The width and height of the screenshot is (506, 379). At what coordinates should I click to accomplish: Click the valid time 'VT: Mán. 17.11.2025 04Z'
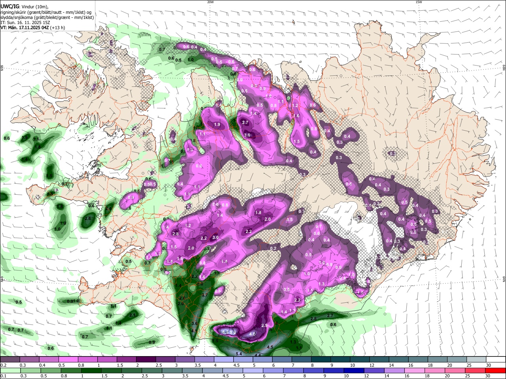(24, 28)
